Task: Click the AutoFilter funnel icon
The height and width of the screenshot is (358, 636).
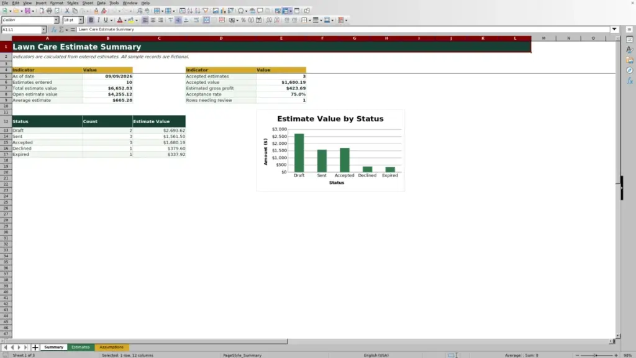Action: (205, 11)
